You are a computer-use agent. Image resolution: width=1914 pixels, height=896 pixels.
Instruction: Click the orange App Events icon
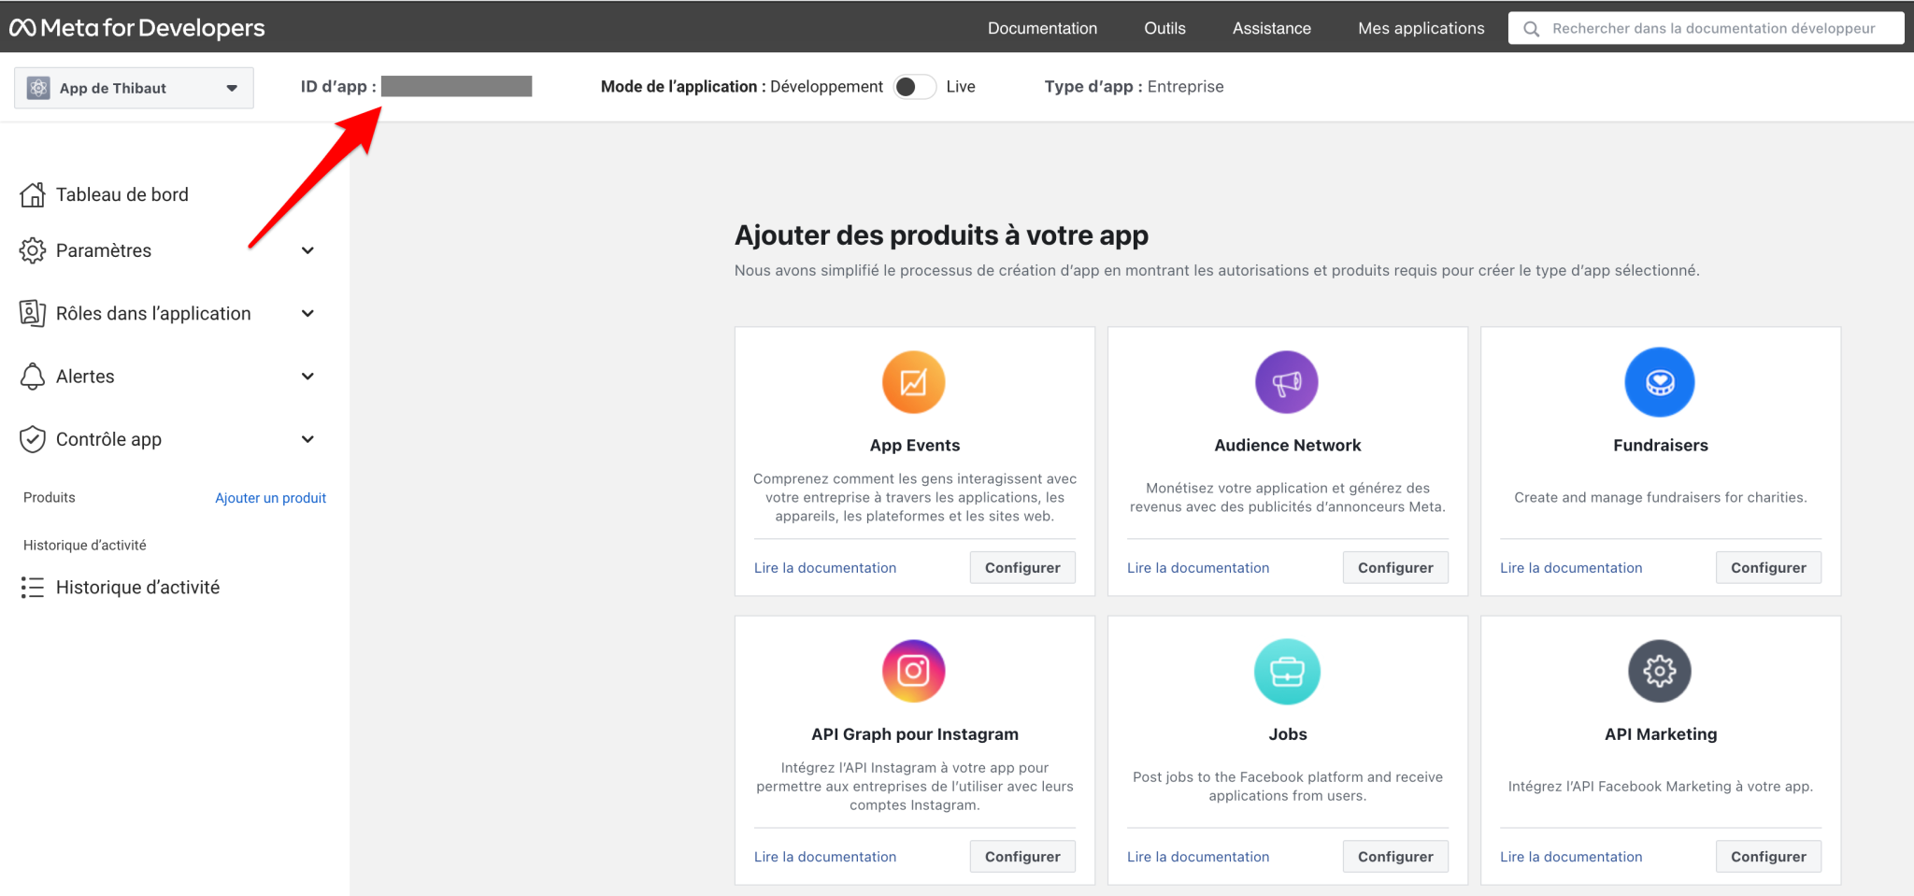(914, 382)
